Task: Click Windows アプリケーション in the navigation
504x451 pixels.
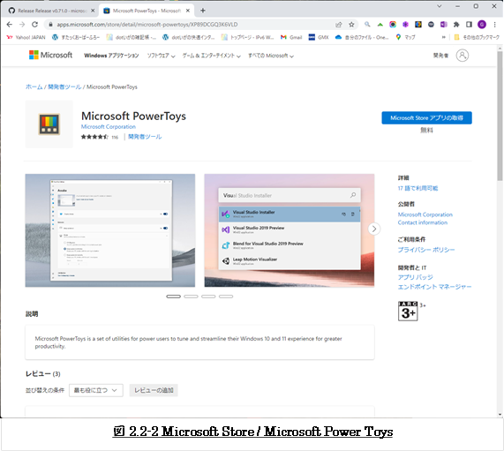Action: pyautogui.click(x=111, y=56)
